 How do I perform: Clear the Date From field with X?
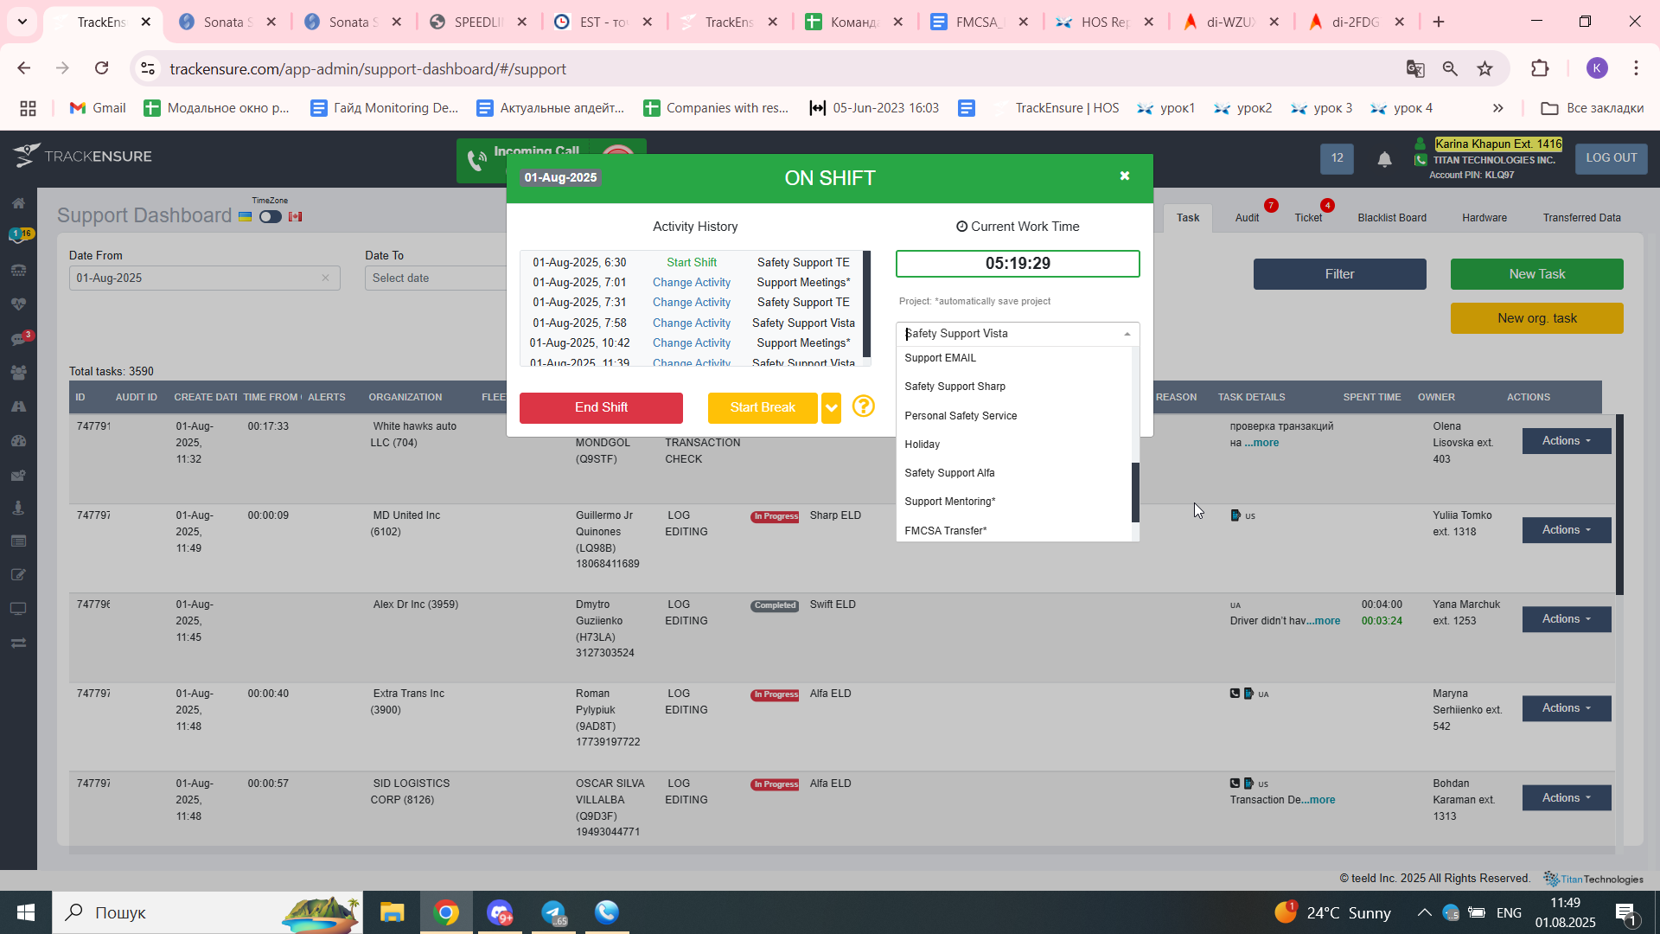325,278
